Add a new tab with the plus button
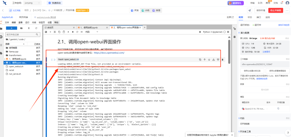The image size is (291, 137). point(145,27)
